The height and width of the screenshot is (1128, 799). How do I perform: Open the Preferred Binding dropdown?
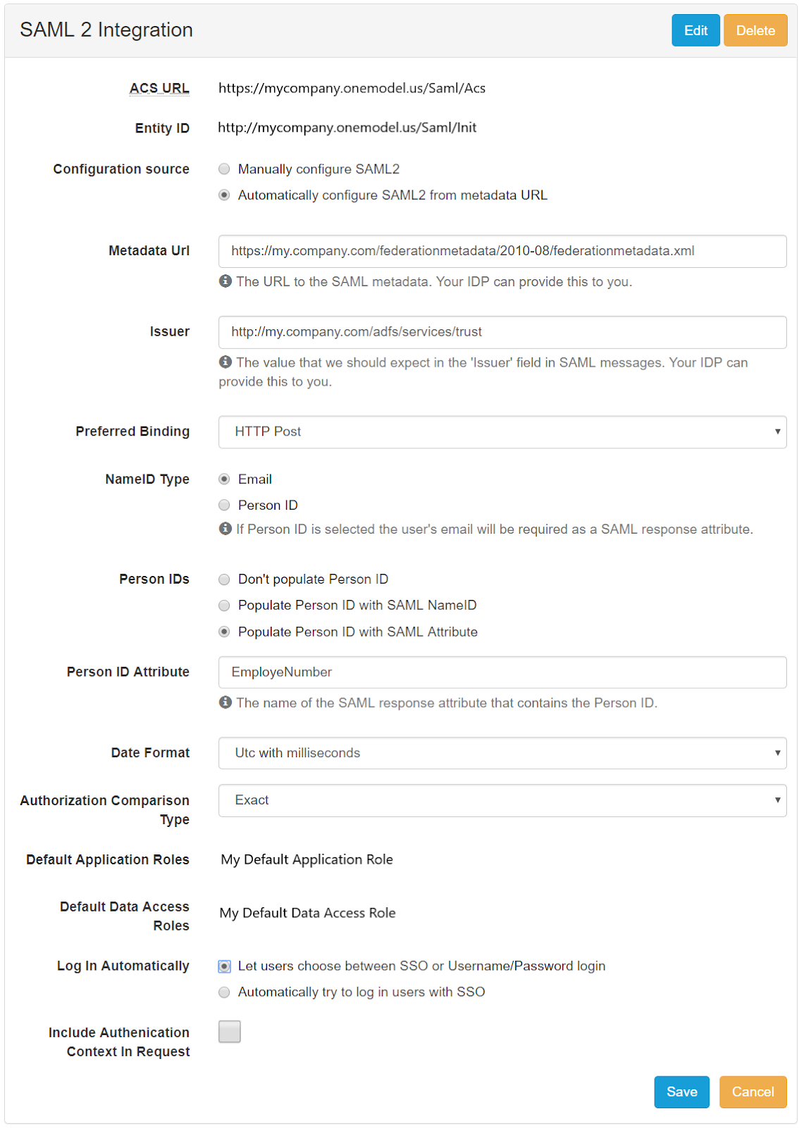pyautogui.click(x=502, y=431)
